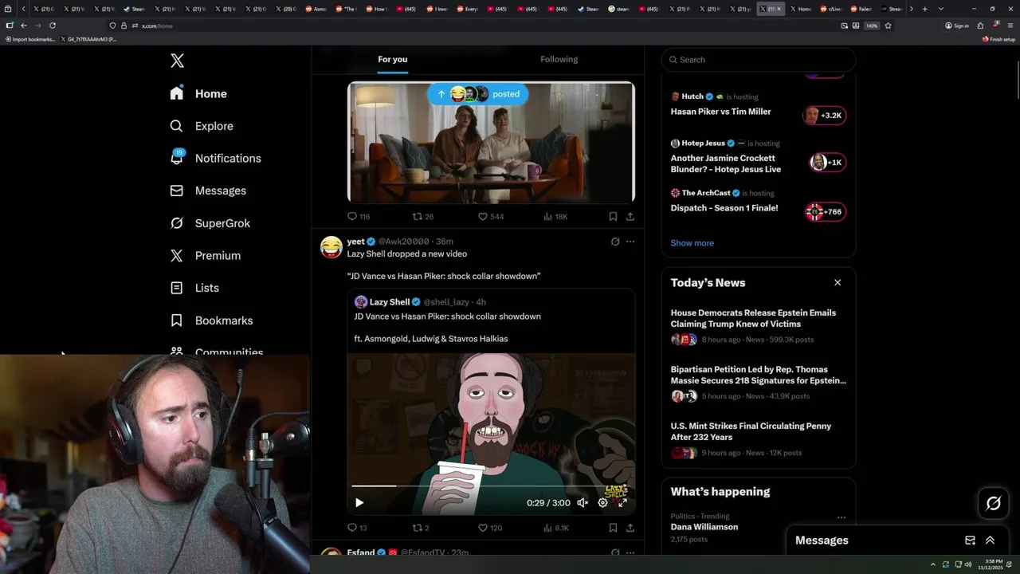Click the X logo in sidebar
The width and height of the screenshot is (1020, 574).
(x=177, y=61)
